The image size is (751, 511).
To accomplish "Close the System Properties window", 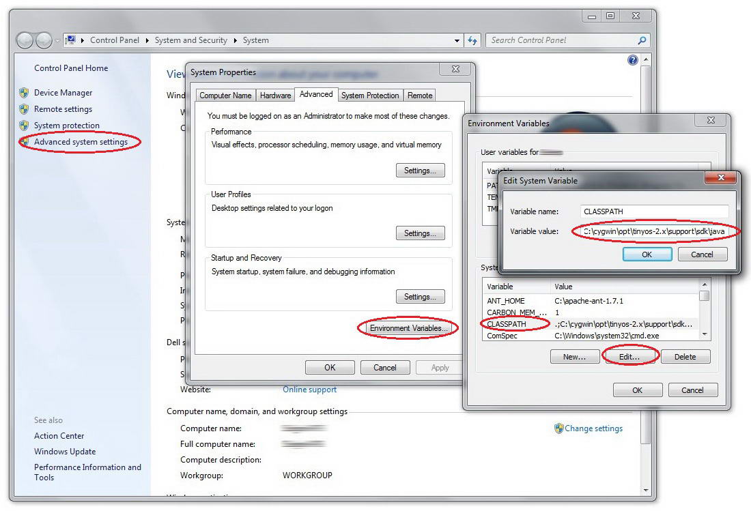I will tap(455, 69).
